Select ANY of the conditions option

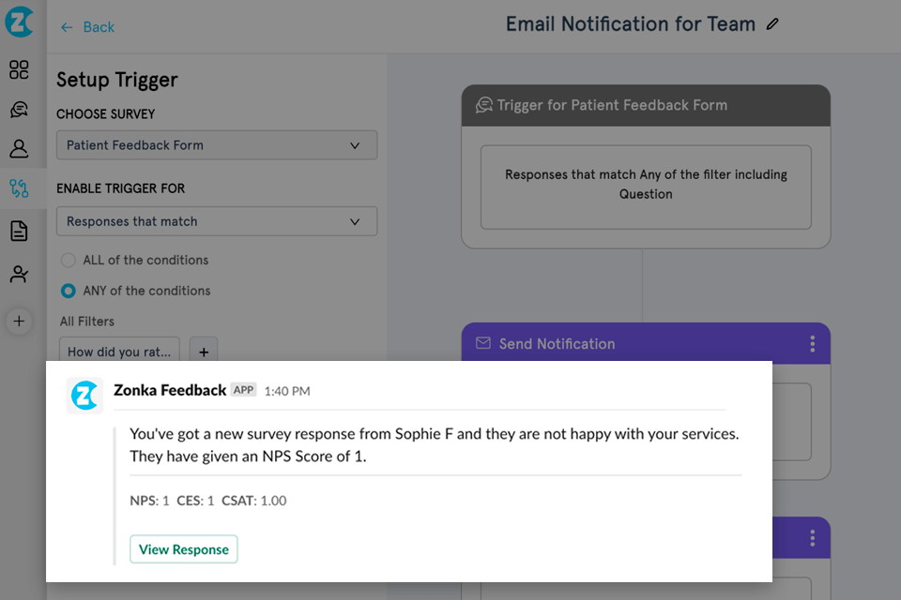pos(69,291)
